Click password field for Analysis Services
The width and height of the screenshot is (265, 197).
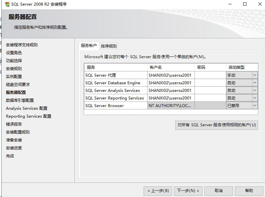pyautogui.click(x=210, y=90)
